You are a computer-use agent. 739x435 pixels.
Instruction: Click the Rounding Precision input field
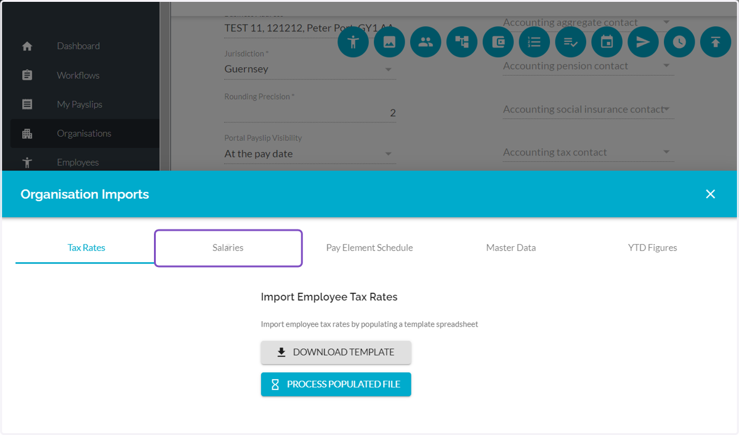click(x=310, y=113)
